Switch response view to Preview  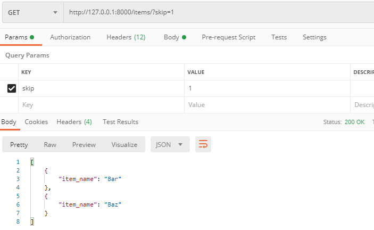point(84,144)
